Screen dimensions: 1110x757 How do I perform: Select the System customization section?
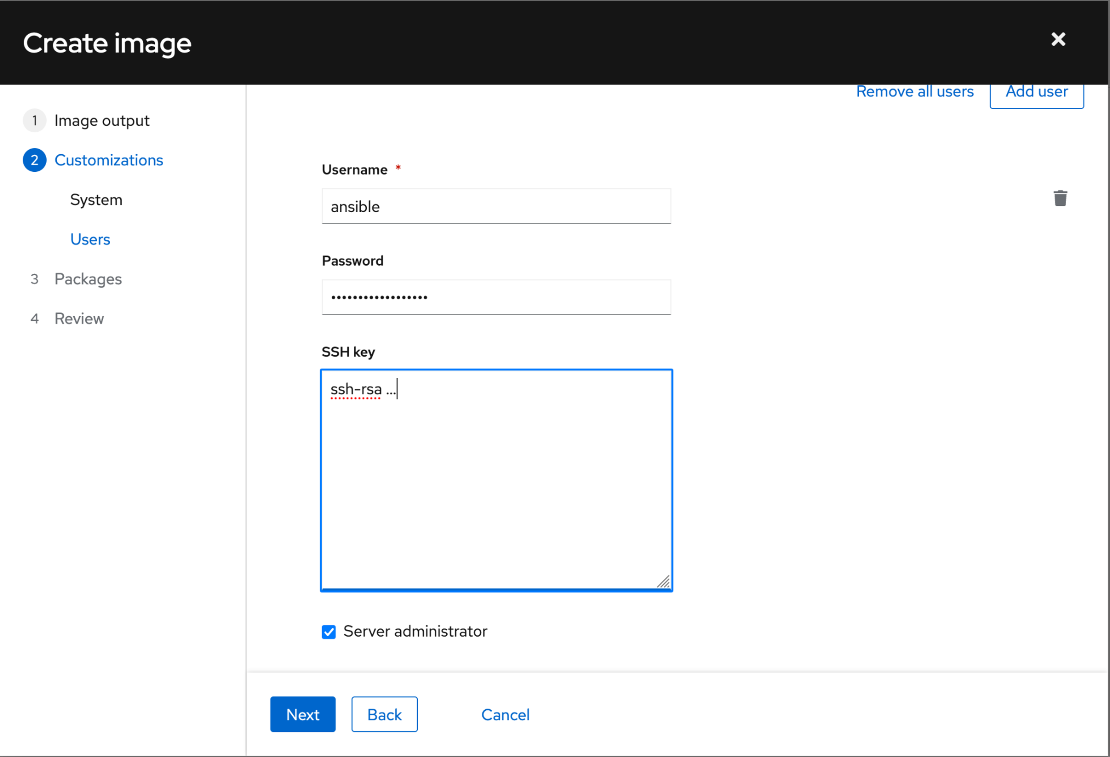96,200
